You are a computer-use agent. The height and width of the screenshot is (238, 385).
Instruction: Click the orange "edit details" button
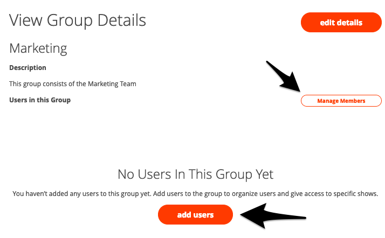tap(341, 23)
